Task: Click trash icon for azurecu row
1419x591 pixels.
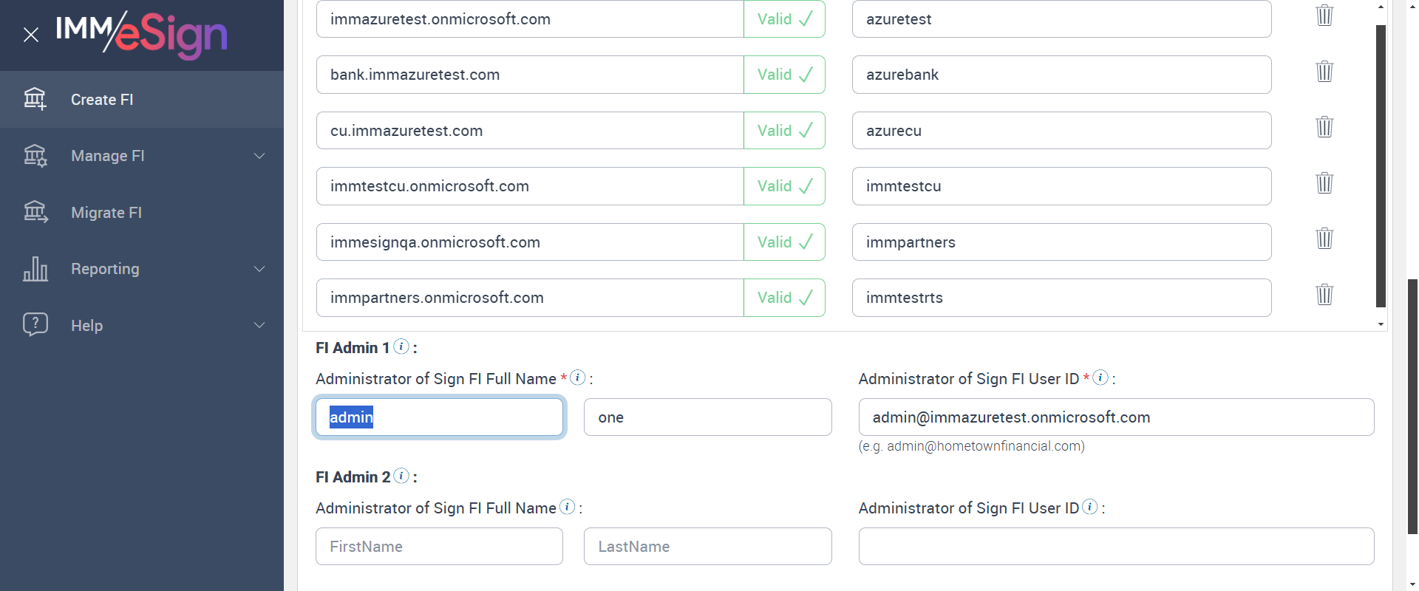Action: [1324, 127]
